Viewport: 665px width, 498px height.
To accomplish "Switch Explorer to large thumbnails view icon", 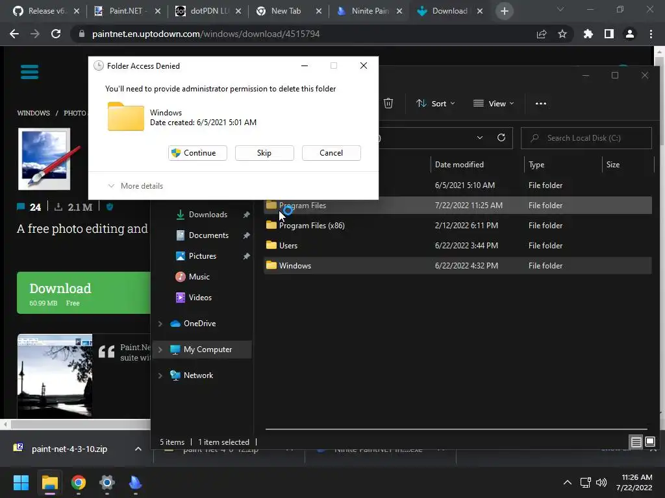I will click(649, 442).
